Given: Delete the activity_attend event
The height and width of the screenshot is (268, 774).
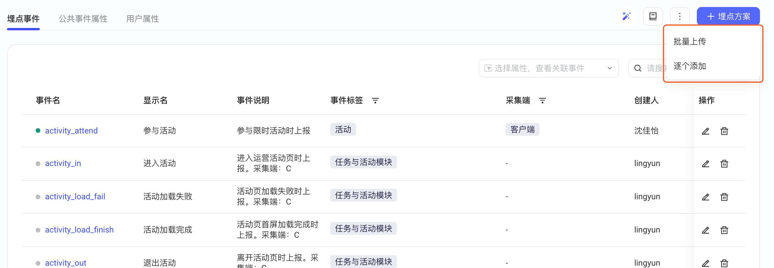Looking at the screenshot, I should point(724,131).
